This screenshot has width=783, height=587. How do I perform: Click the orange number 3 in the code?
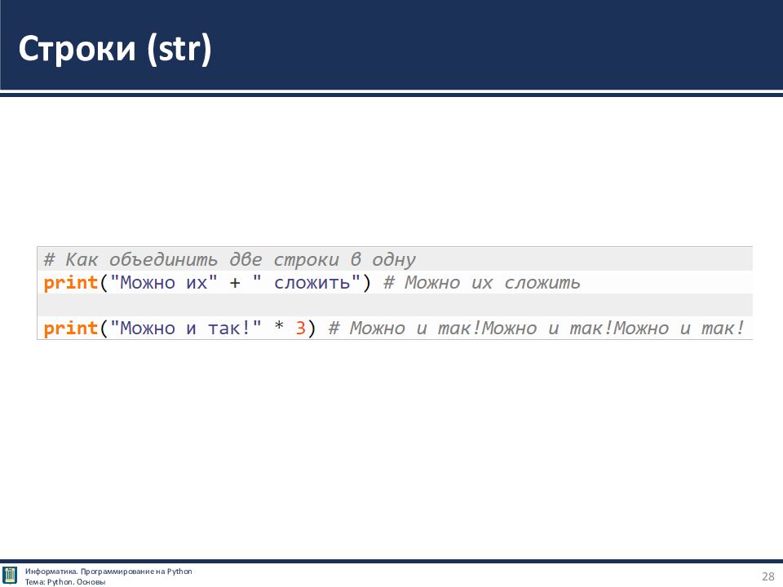(x=300, y=329)
